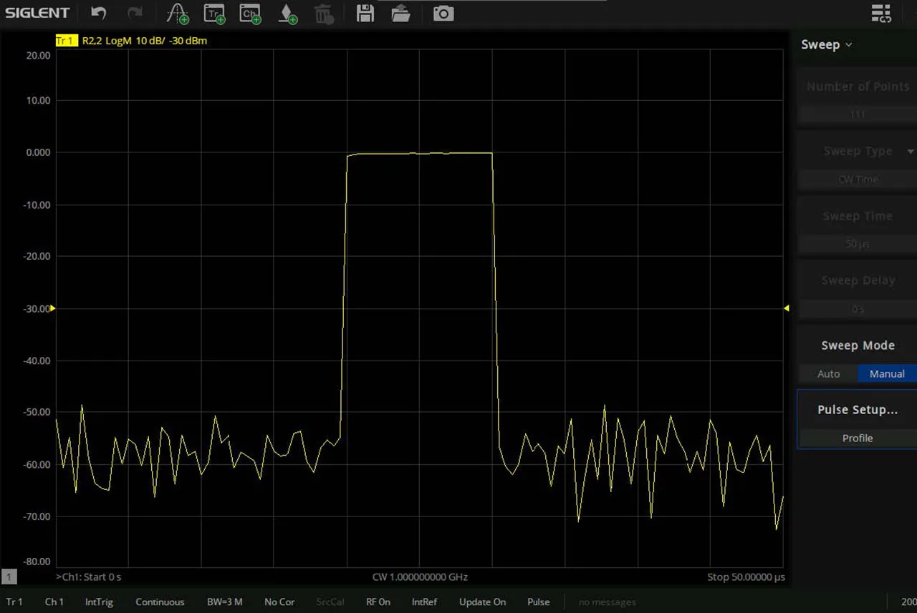Toggle RF On in the status bar

tap(378, 602)
